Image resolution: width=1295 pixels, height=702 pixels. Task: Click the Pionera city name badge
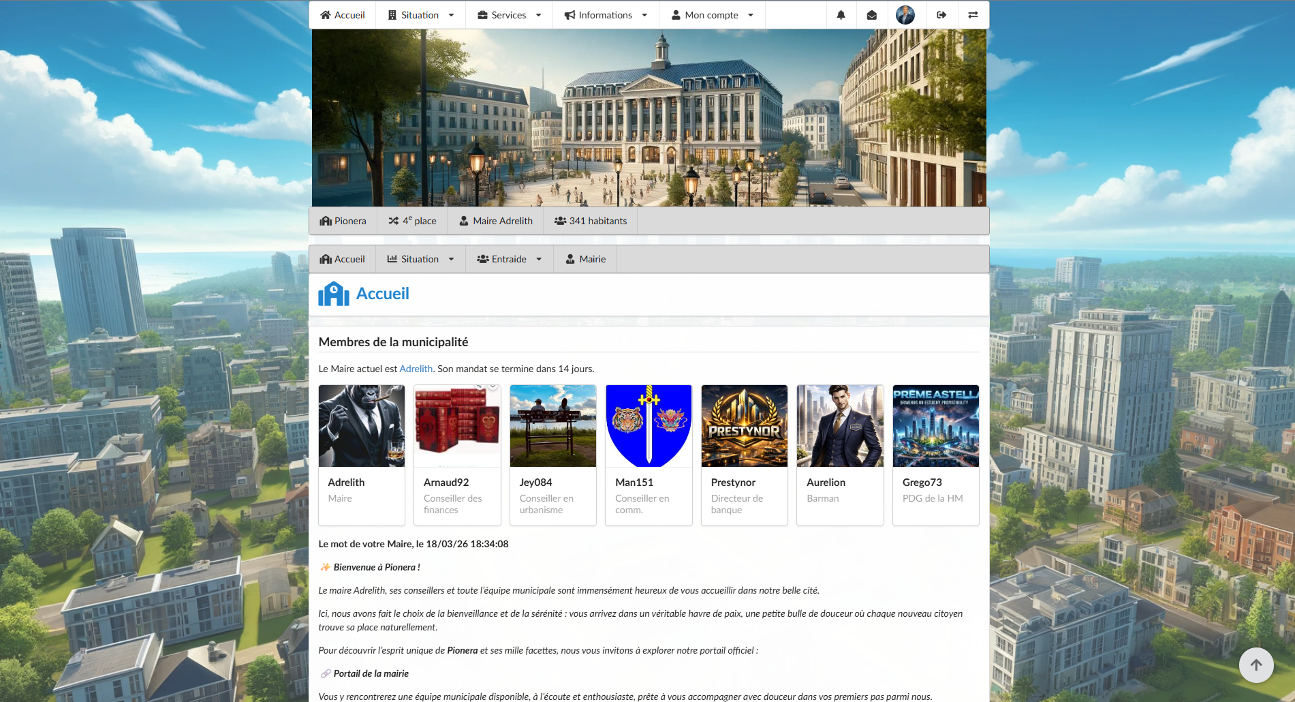pos(343,221)
